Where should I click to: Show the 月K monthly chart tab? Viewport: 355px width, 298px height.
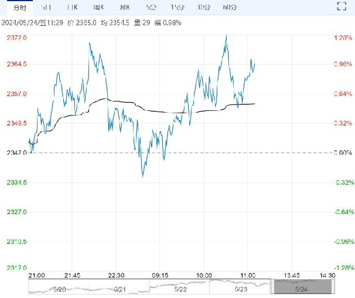click(x=125, y=8)
